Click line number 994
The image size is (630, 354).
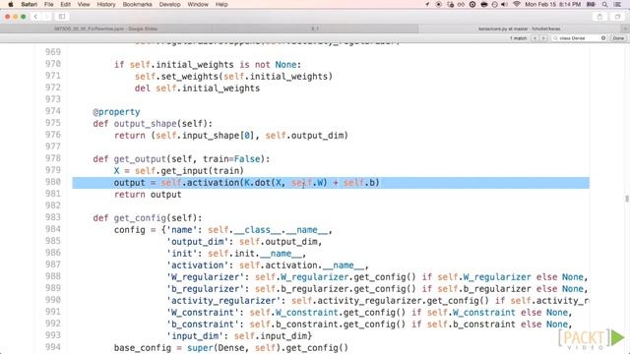pos(53,347)
